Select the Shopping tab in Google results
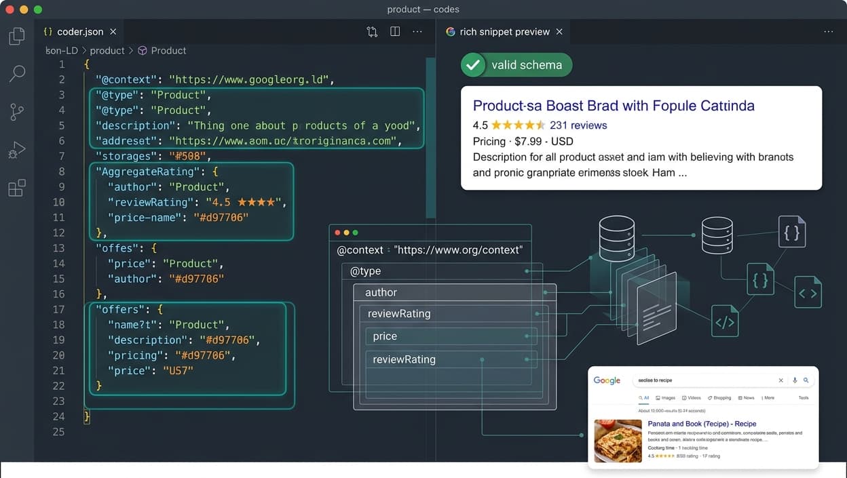The height and width of the screenshot is (478, 847). pyautogui.click(x=719, y=398)
